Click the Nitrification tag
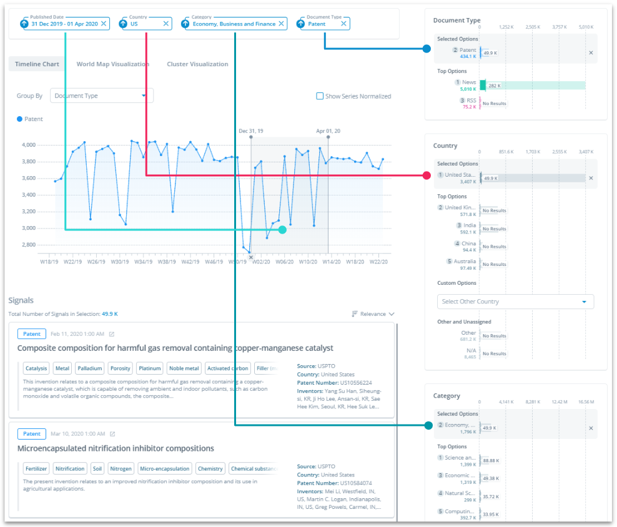This screenshot has height=527, width=617. (x=70, y=469)
